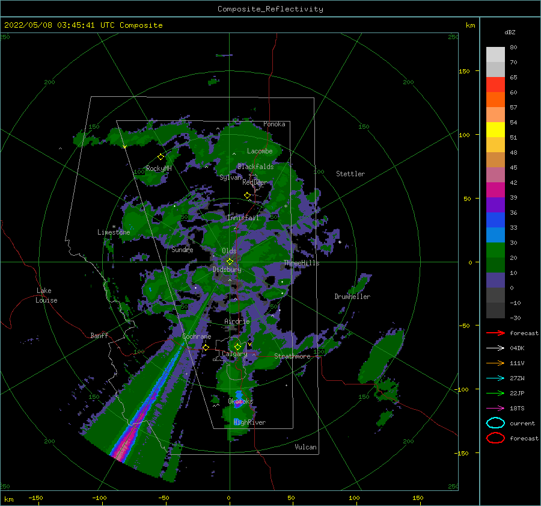Click the Didsbury city label
Image resolution: width=541 pixels, height=506 pixels.
tap(227, 270)
